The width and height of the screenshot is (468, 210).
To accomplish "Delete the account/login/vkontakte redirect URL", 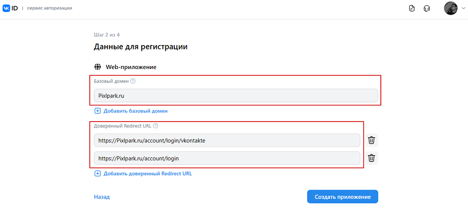I will coord(371,140).
